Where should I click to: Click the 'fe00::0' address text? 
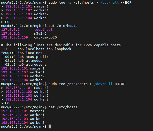(8, 53)
